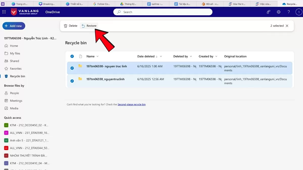
Task: Deselect the select-all checkbox in header row
Action: pos(72,56)
